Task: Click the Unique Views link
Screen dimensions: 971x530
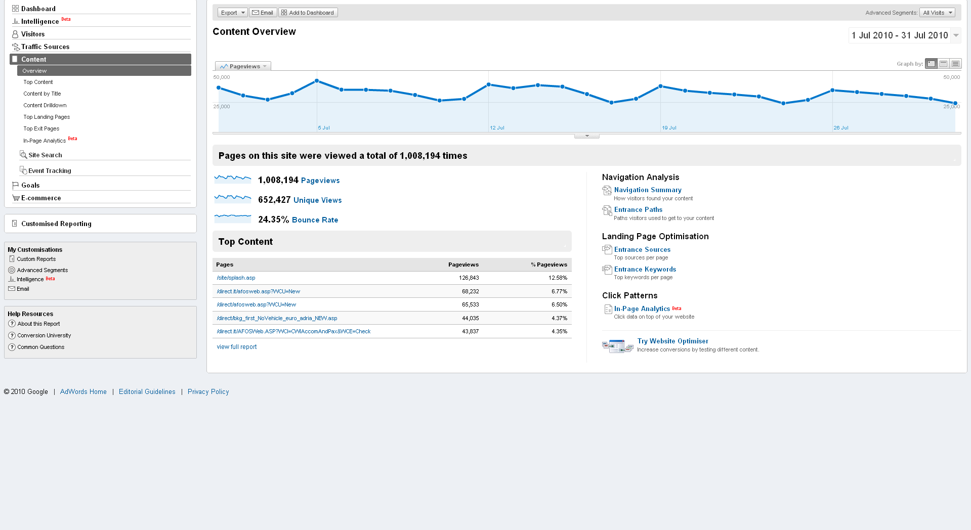Action: tap(318, 200)
